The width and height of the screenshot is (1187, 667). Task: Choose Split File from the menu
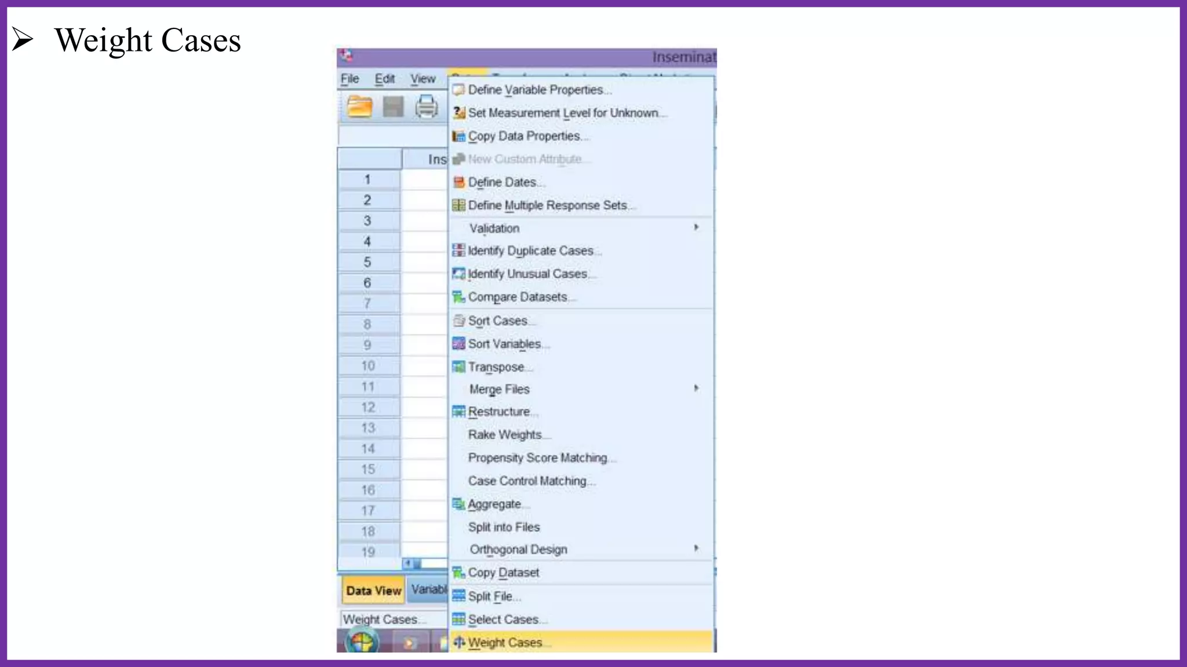[491, 596]
